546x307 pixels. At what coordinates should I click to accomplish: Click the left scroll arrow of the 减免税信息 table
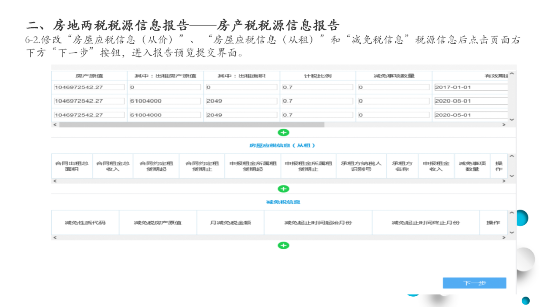click(x=55, y=237)
